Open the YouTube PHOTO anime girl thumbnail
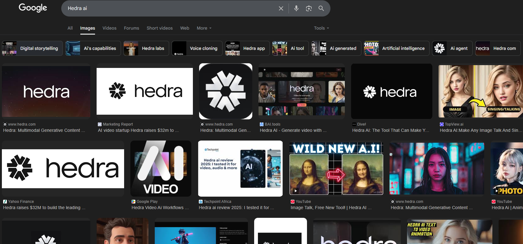The image size is (523, 244). [507, 169]
